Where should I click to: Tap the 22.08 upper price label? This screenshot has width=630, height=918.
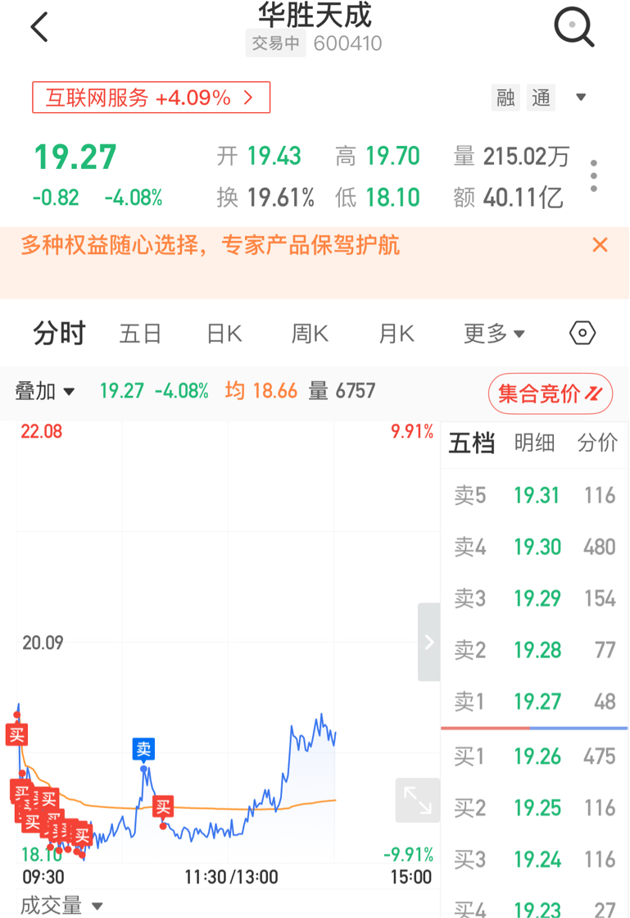pyautogui.click(x=42, y=431)
